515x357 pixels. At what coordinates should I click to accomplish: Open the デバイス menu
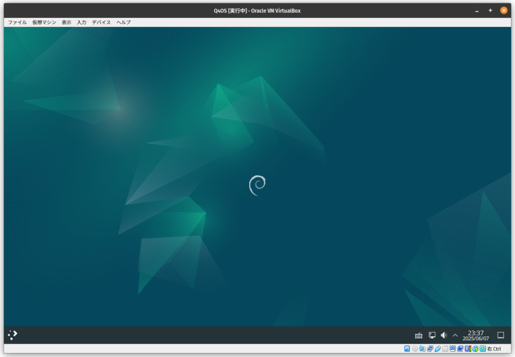101,23
